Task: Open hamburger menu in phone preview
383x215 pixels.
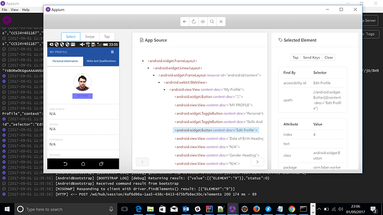Action: pyautogui.click(x=112, y=52)
